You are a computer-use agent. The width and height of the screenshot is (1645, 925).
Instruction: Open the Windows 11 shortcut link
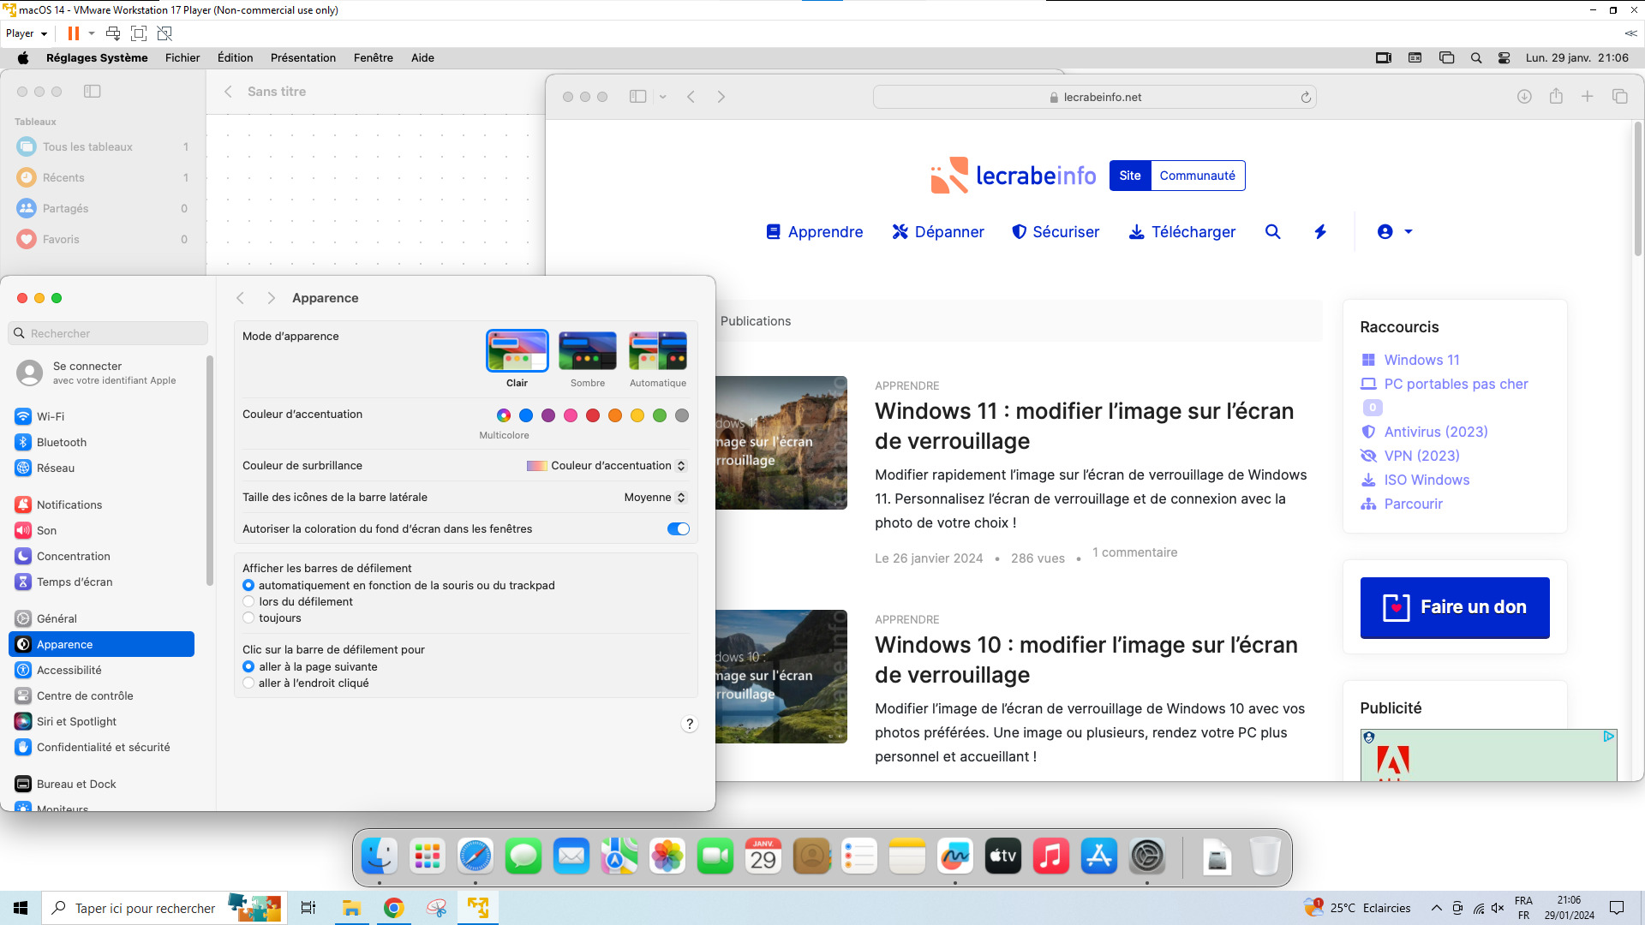click(x=1421, y=360)
